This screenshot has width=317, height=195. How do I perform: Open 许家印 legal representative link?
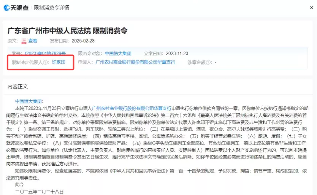[59, 62]
